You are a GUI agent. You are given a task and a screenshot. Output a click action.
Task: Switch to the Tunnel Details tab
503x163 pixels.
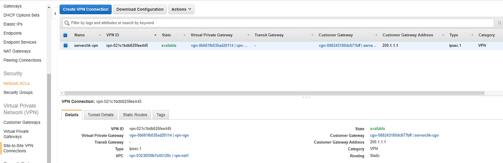(101, 115)
